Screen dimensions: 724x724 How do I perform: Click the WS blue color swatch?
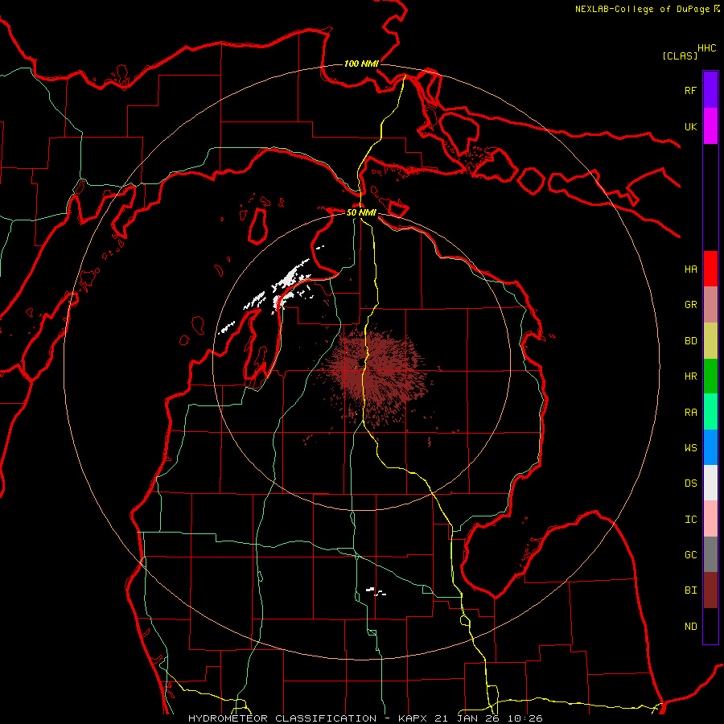(710, 447)
